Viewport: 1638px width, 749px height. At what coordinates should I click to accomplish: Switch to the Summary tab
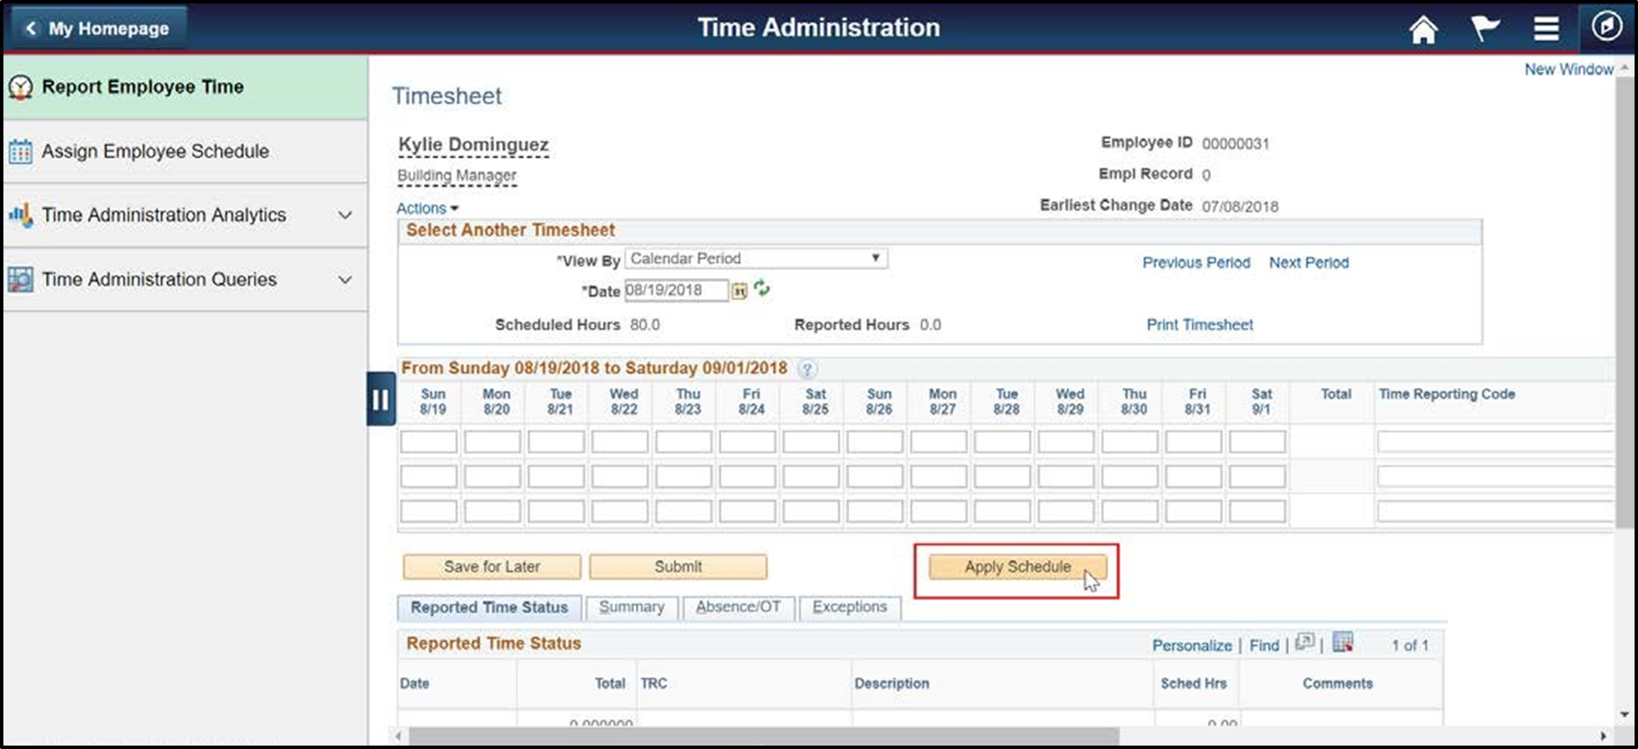point(631,607)
